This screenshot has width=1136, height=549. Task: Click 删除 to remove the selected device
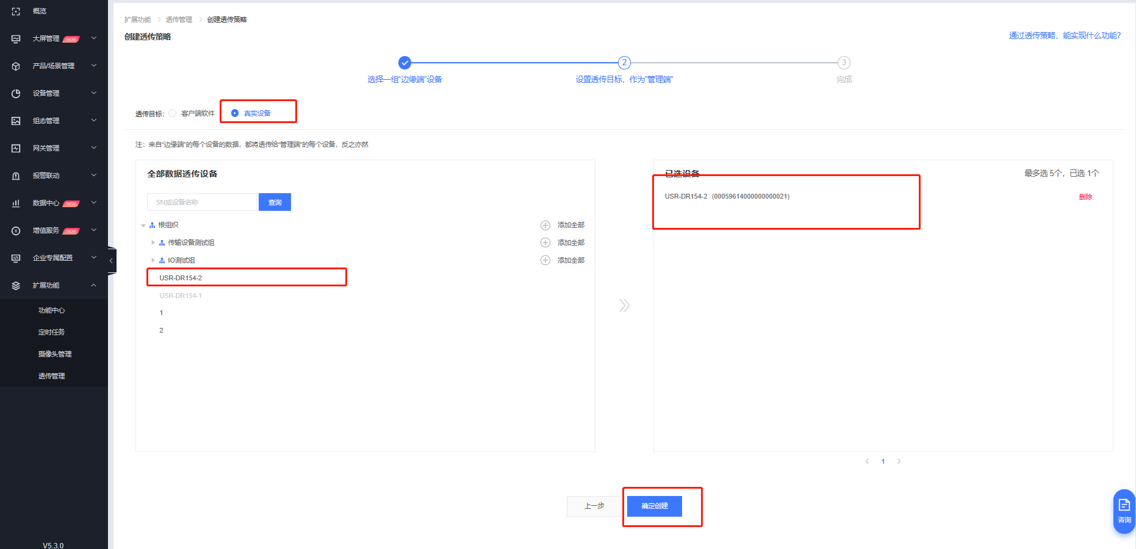pos(1085,197)
